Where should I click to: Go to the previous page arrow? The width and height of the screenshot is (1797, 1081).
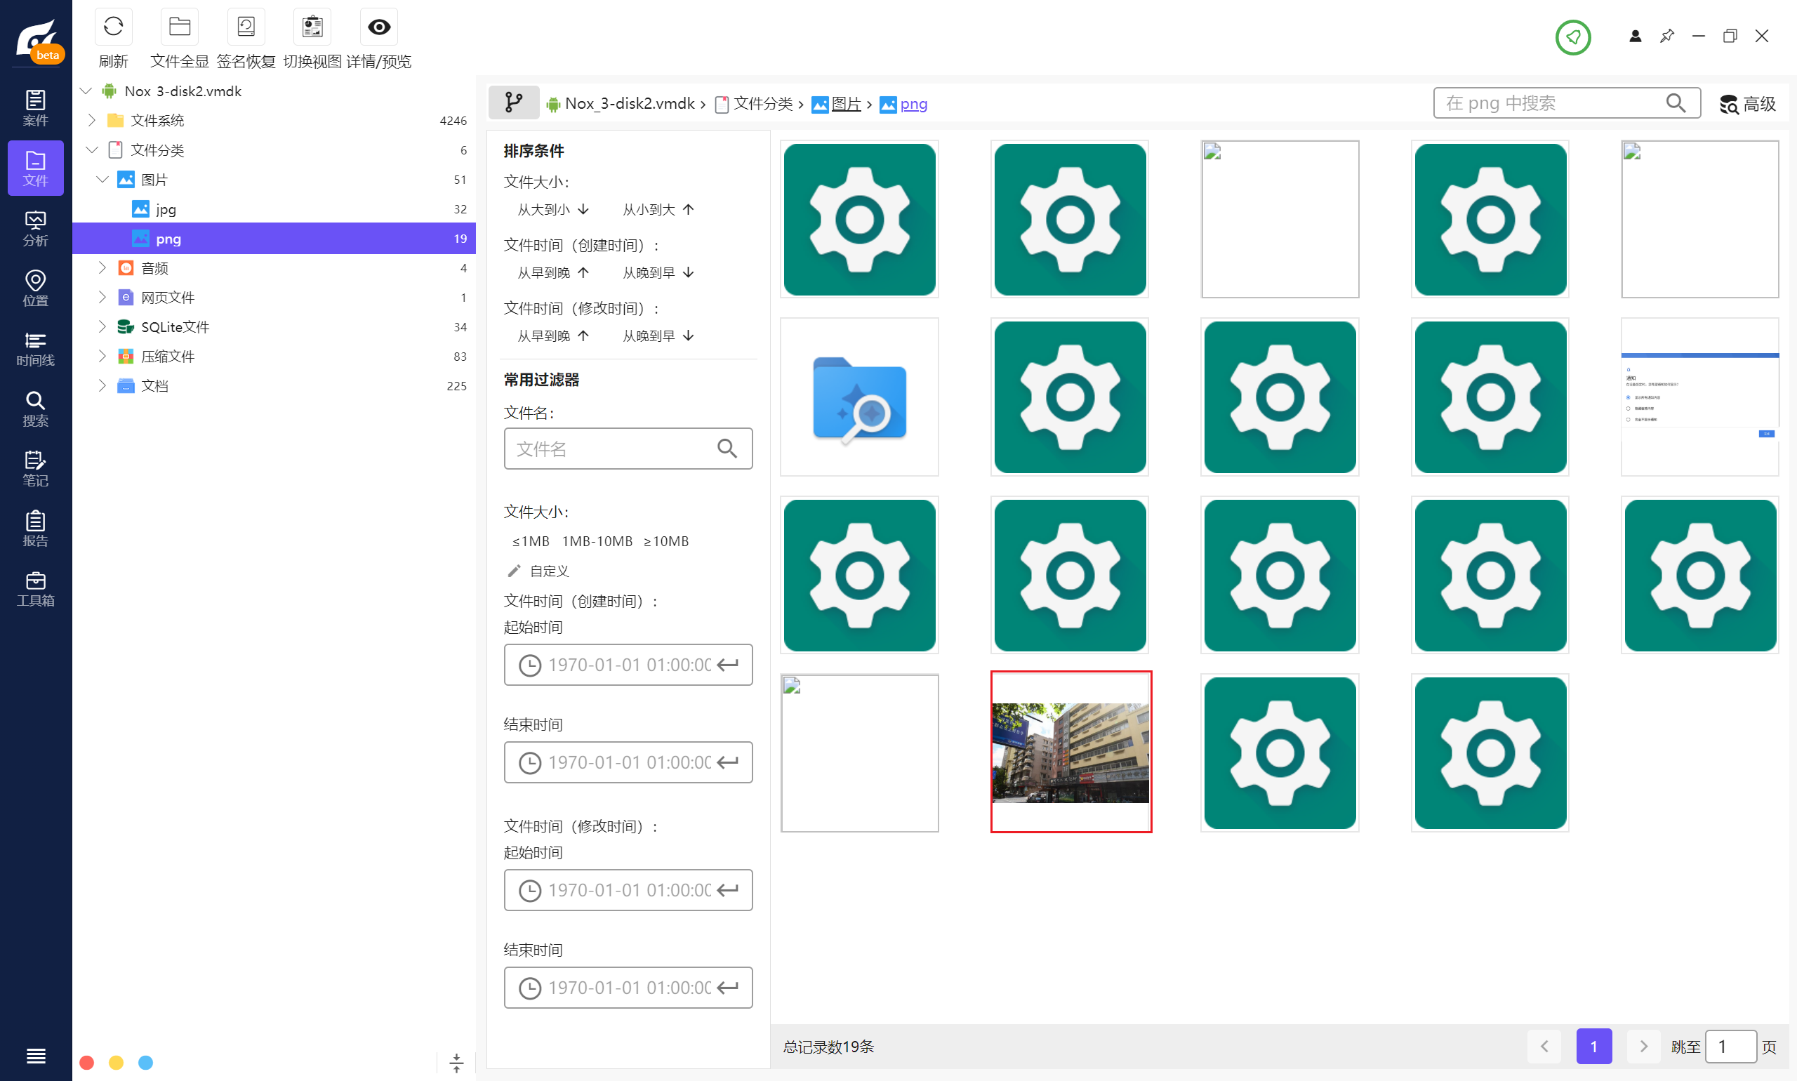tap(1544, 1047)
